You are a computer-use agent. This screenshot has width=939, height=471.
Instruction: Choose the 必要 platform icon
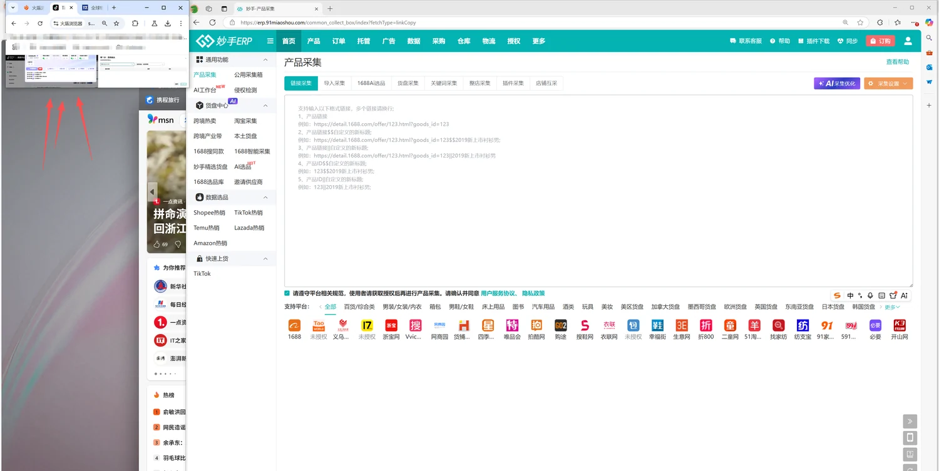tap(875, 325)
